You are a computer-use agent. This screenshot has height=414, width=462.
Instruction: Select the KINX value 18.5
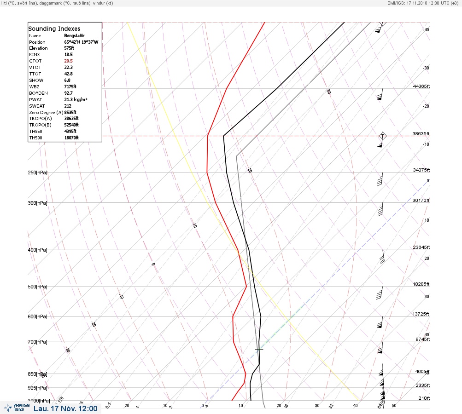(68, 54)
